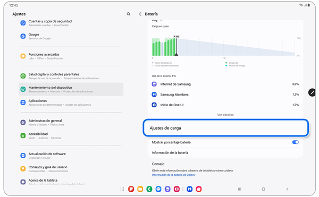This screenshot has height=197, width=319.
Task: Tap the Recents navigation button
Action: [x=240, y=189]
